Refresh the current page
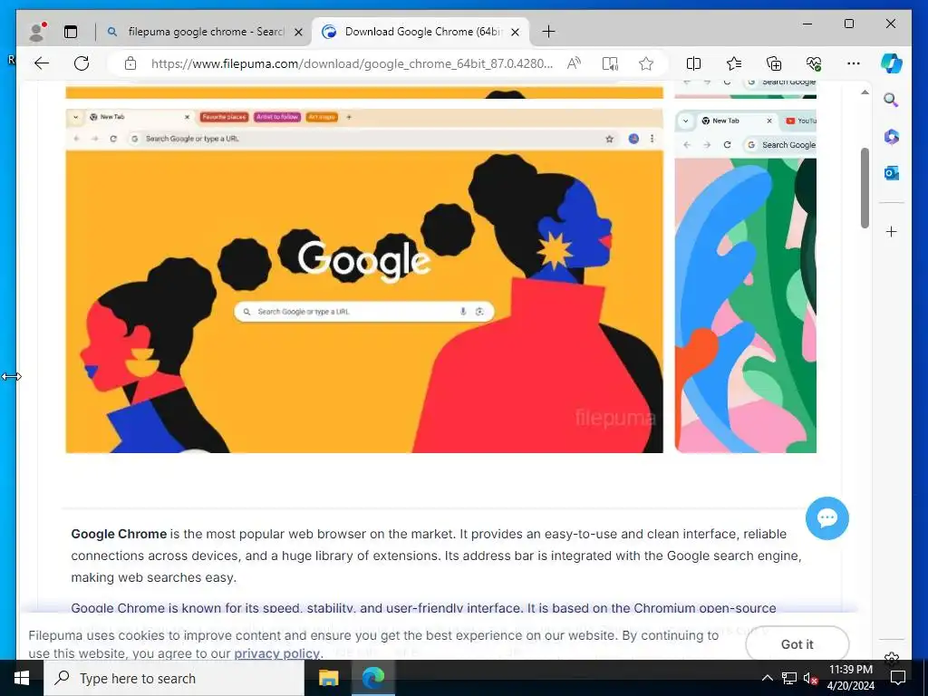The width and height of the screenshot is (928, 696). pyautogui.click(x=82, y=63)
